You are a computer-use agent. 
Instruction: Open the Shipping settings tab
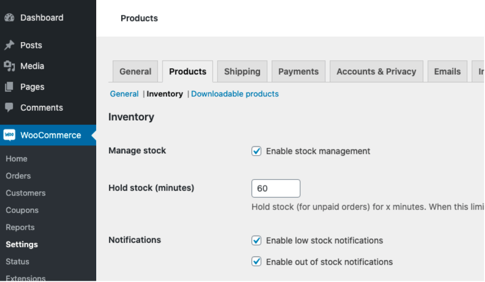pyautogui.click(x=242, y=72)
